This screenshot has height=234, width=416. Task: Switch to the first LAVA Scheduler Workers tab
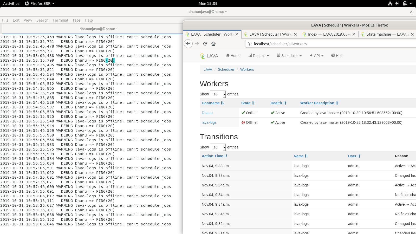click(212, 34)
